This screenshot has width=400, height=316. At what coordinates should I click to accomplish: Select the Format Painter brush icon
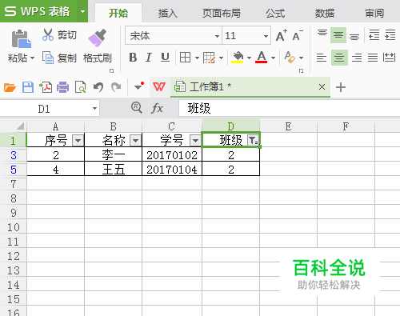97,38
